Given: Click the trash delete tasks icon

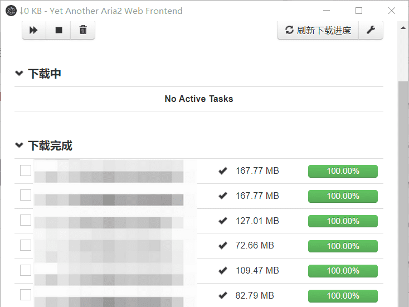Looking at the screenshot, I should 83,30.
